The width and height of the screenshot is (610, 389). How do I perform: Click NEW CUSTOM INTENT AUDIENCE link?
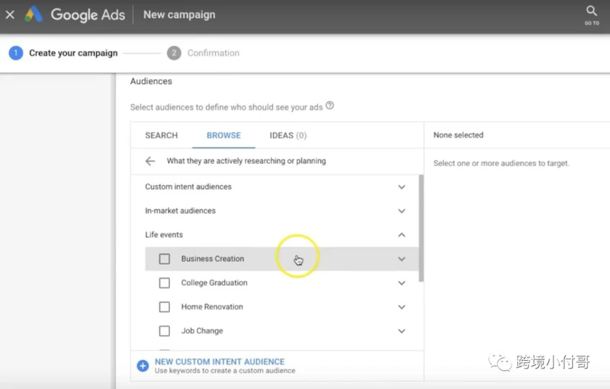tap(220, 362)
